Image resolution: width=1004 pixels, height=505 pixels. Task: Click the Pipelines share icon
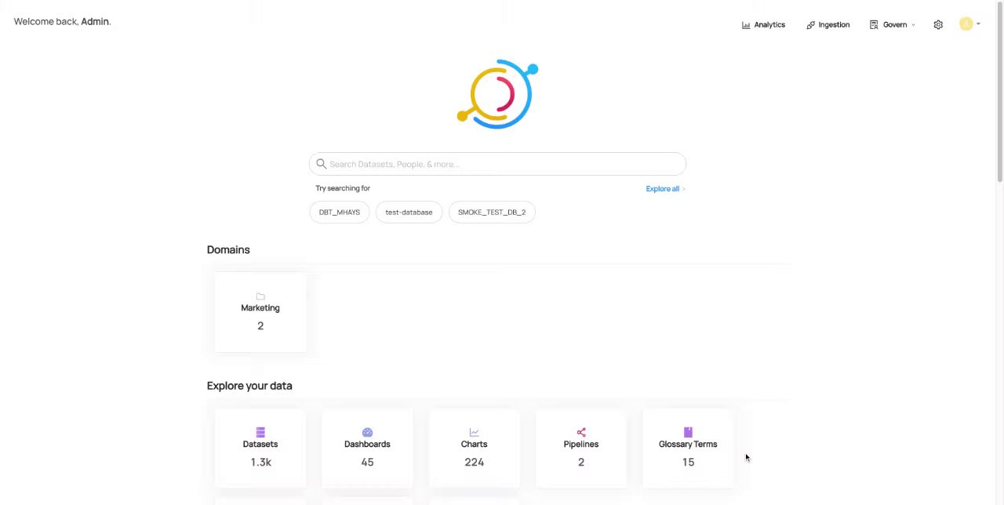[x=581, y=432]
